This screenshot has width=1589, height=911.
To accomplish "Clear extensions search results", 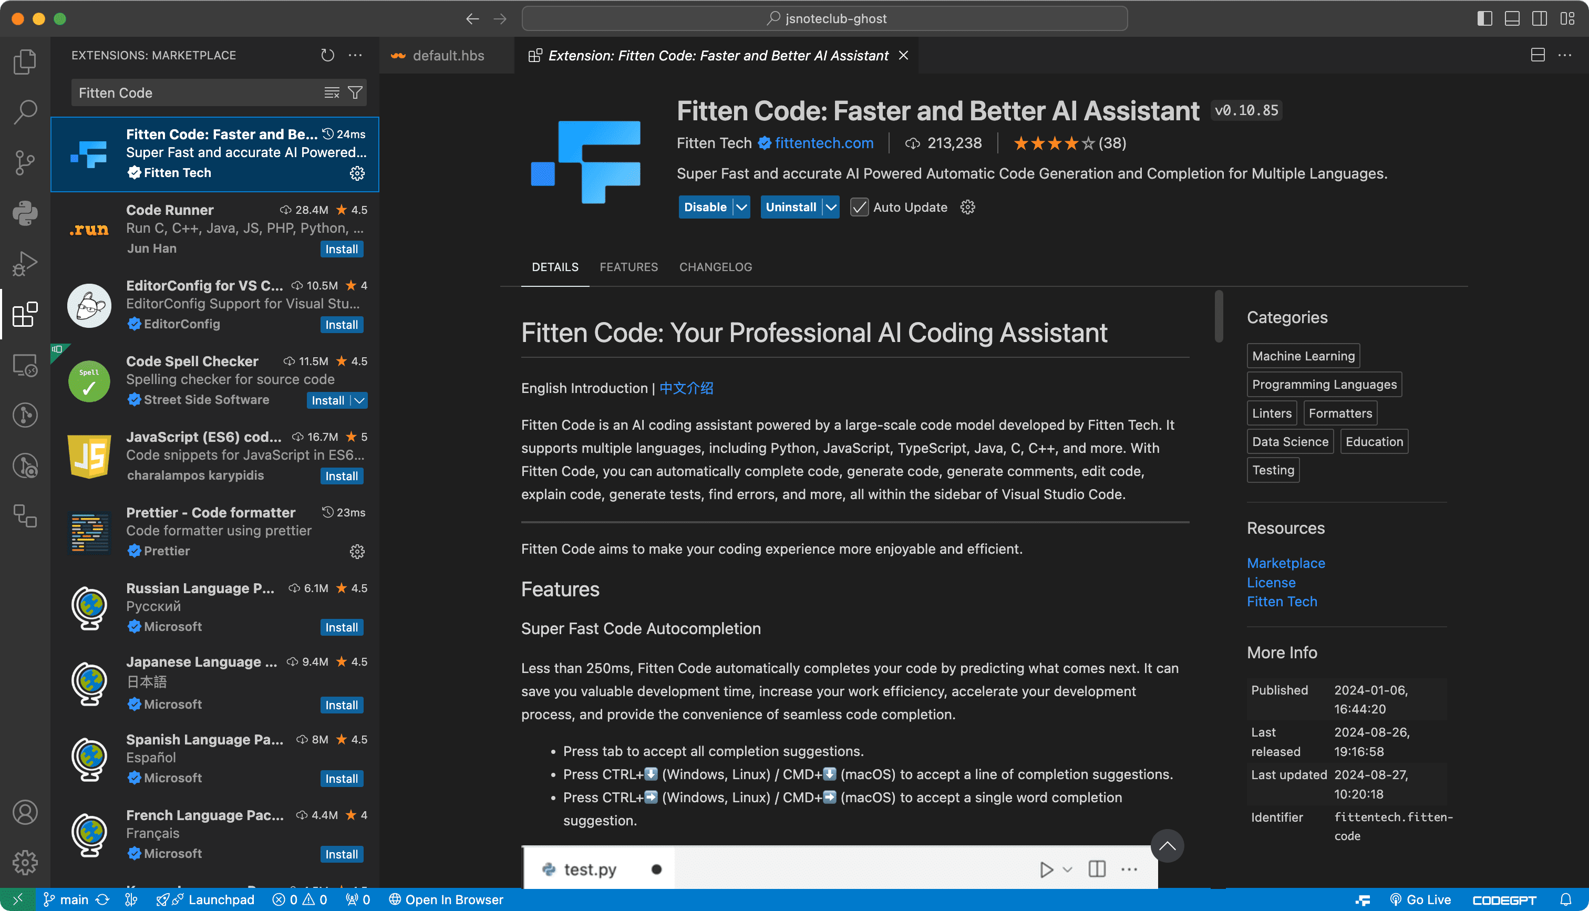I will (x=332, y=92).
